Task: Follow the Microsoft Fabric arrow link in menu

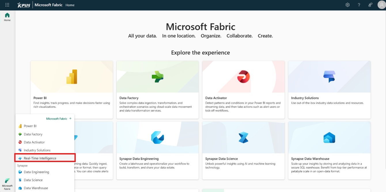Action: (59, 119)
